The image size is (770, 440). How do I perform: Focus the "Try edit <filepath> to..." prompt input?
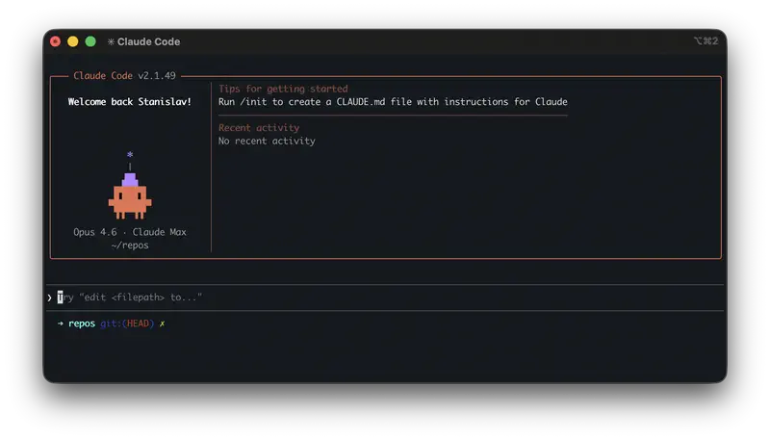coord(135,298)
